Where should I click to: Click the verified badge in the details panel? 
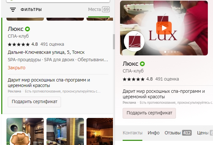(142, 64)
